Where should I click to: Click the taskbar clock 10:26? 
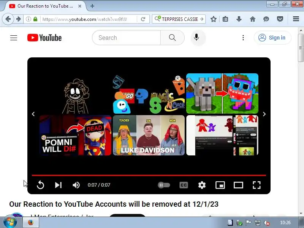tap(285, 223)
